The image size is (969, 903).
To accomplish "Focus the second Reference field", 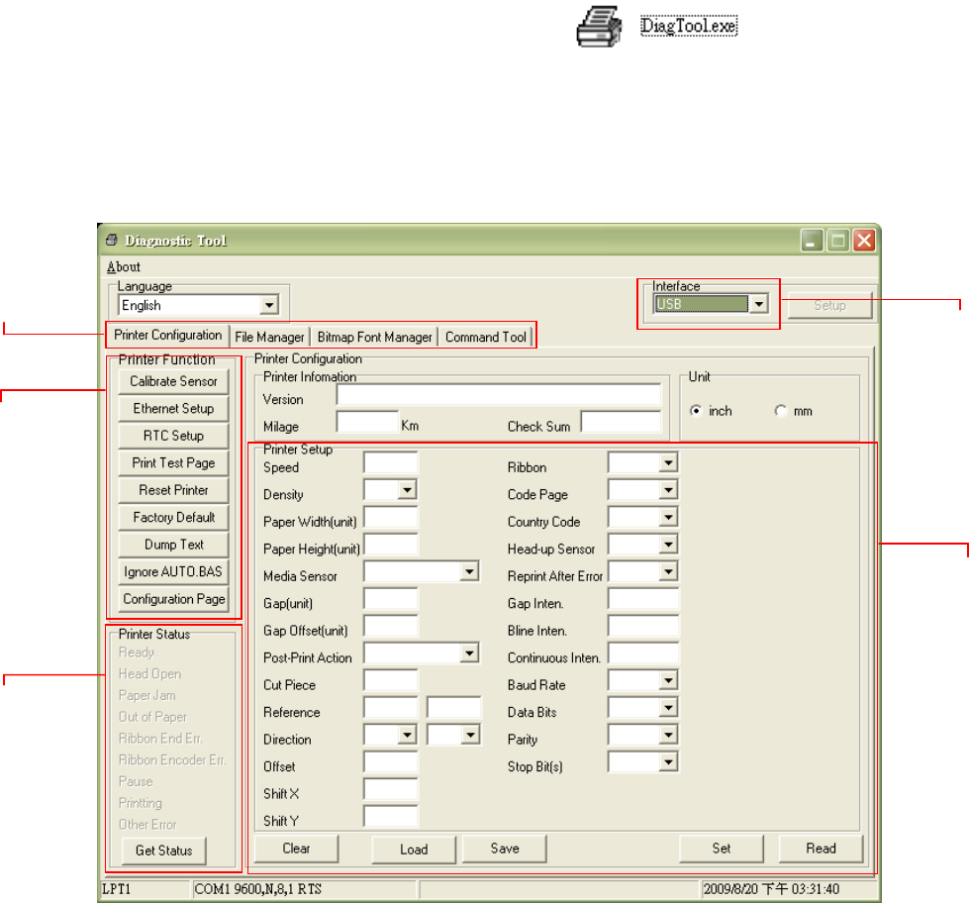I will coord(454,708).
